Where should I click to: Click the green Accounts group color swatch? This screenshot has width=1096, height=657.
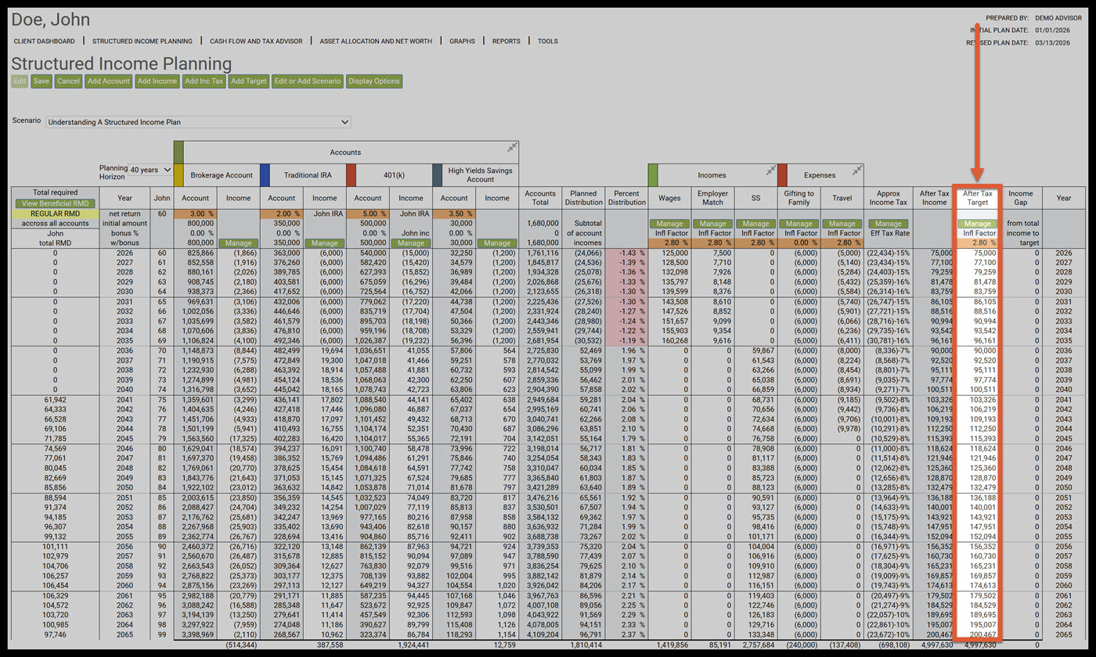178,152
